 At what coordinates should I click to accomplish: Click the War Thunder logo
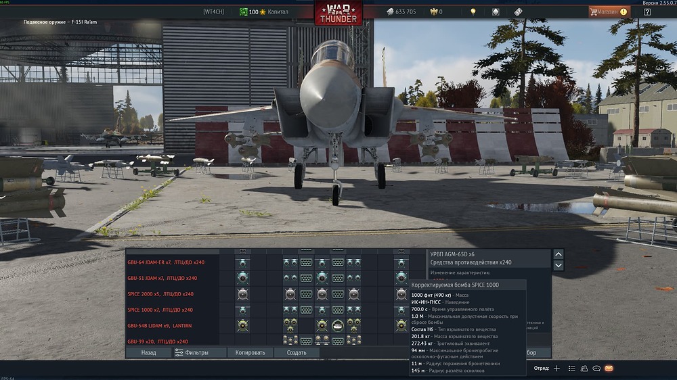338,12
